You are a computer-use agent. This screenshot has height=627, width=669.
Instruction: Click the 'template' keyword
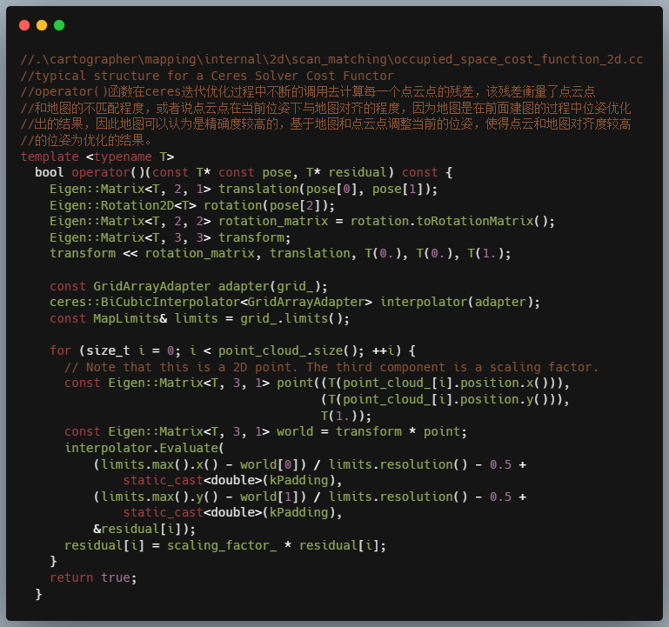pos(50,157)
